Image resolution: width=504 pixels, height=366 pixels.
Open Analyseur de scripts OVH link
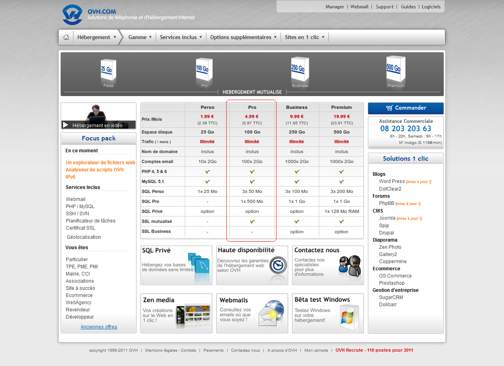[95, 170]
